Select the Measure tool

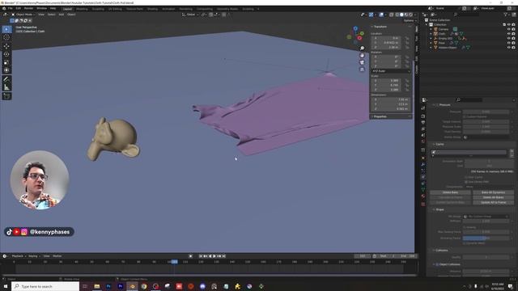click(6, 87)
